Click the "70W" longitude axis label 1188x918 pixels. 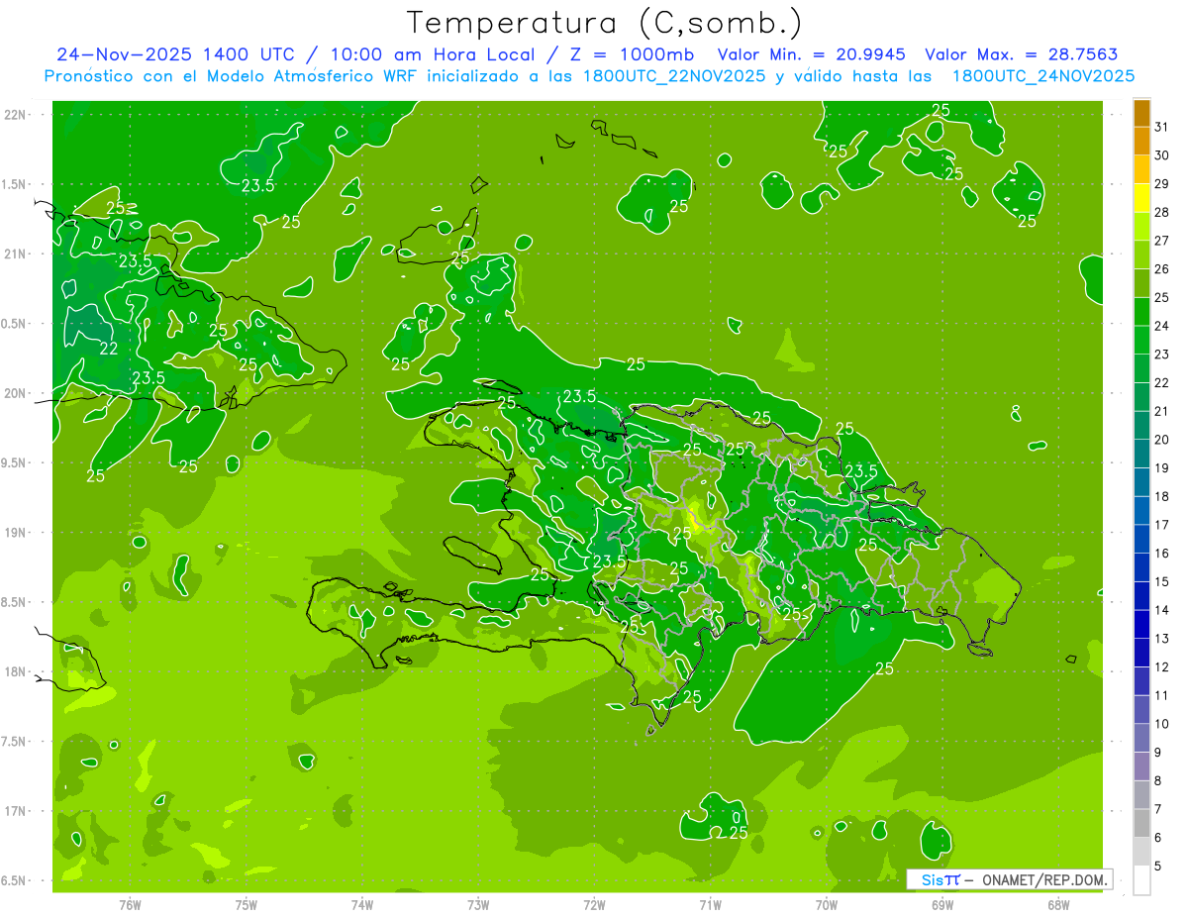click(827, 905)
